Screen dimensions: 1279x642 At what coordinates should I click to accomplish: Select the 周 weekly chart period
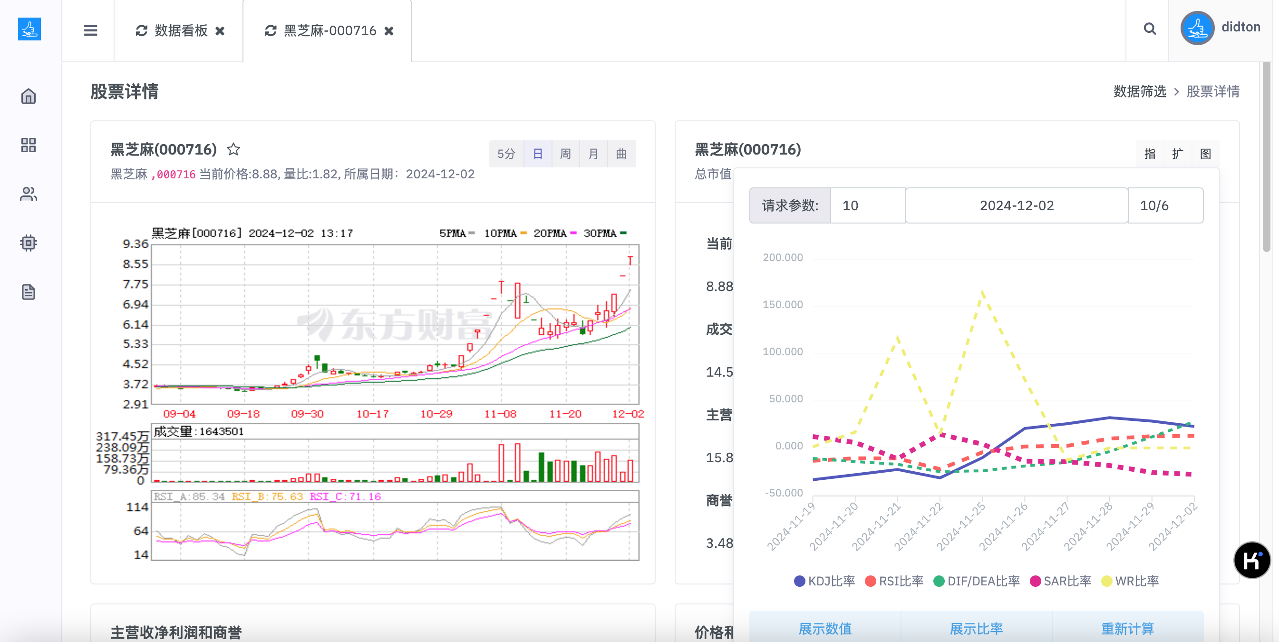click(565, 154)
